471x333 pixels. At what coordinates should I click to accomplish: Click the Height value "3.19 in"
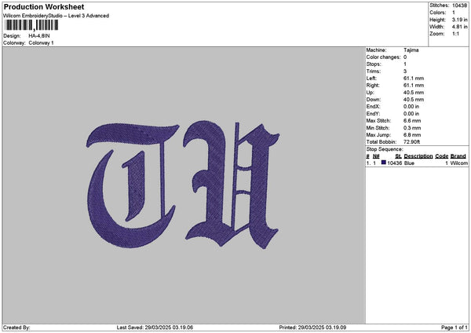[459, 20]
